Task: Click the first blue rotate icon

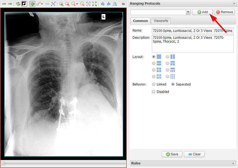Action: pos(103,4)
